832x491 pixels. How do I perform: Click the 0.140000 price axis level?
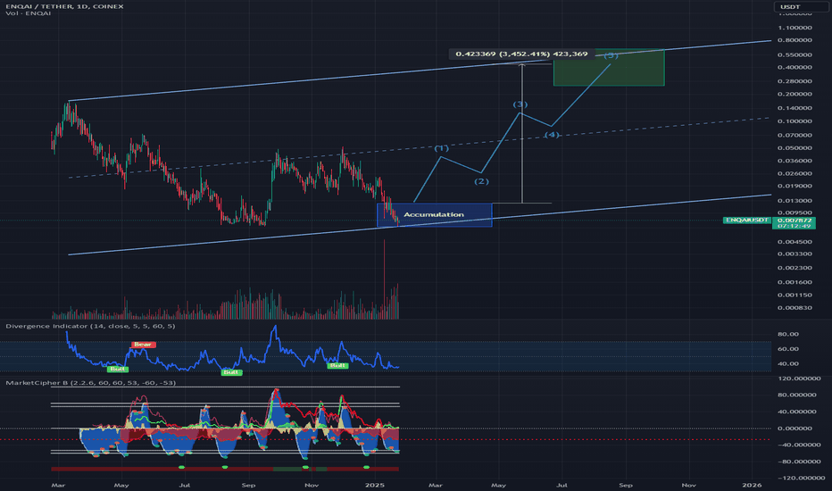[x=795, y=108]
